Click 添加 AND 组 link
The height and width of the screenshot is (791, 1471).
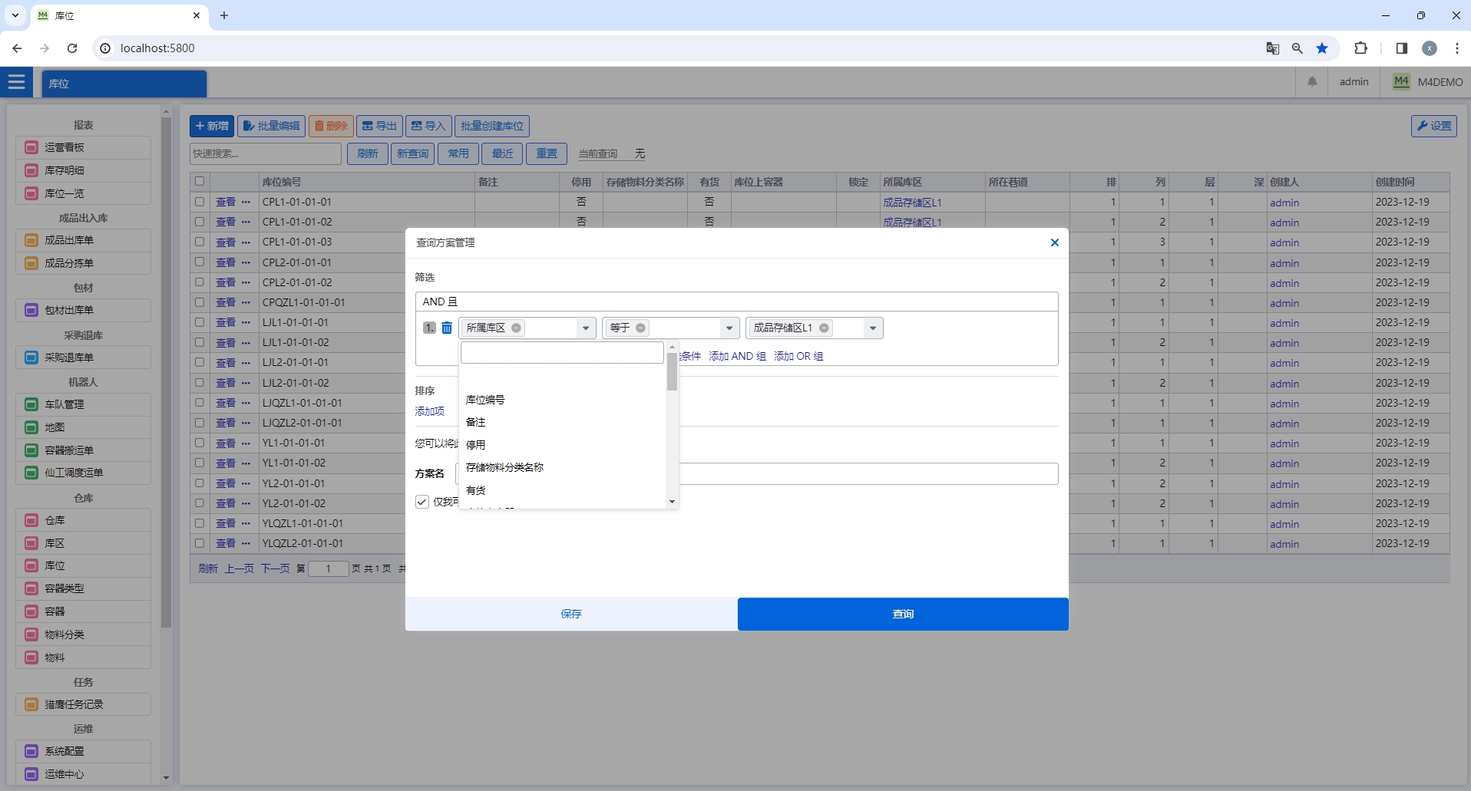coord(737,356)
